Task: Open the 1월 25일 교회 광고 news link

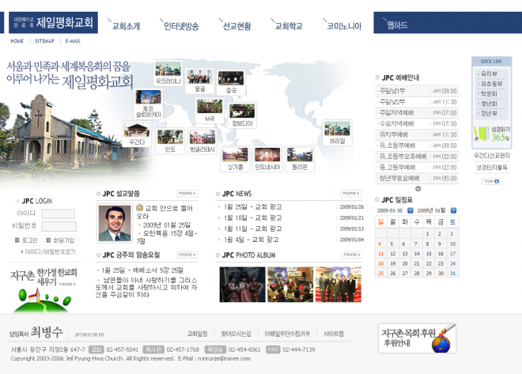Action: [x=253, y=207]
